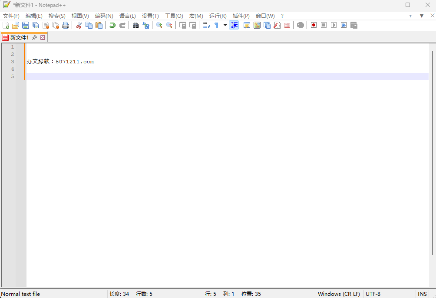This screenshot has height=298, width=436.
Task: Zoom in using the magnifier plus icon
Action: (159, 25)
